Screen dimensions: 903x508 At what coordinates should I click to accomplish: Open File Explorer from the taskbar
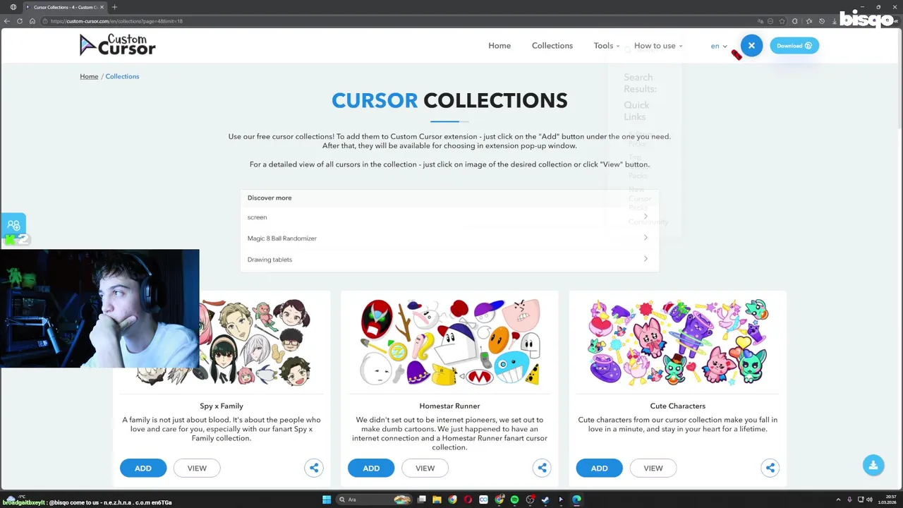point(437,500)
